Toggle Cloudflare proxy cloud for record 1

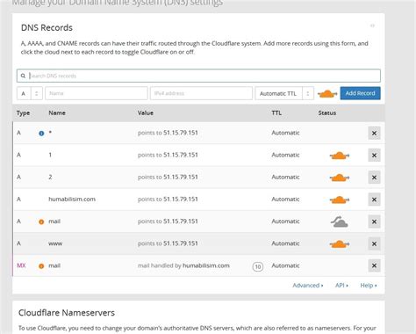tap(340, 156)
